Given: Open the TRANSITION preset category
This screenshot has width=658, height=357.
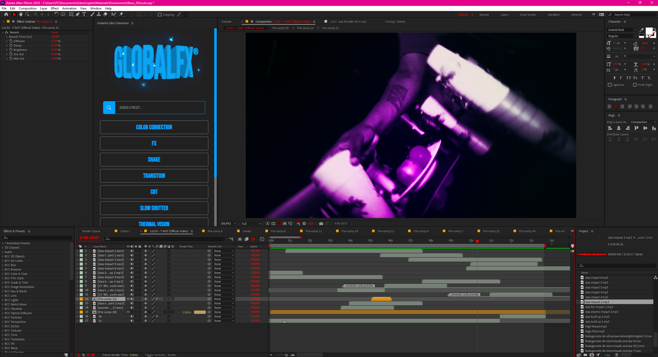Looking at the screenshot, I should click(154, 176).
